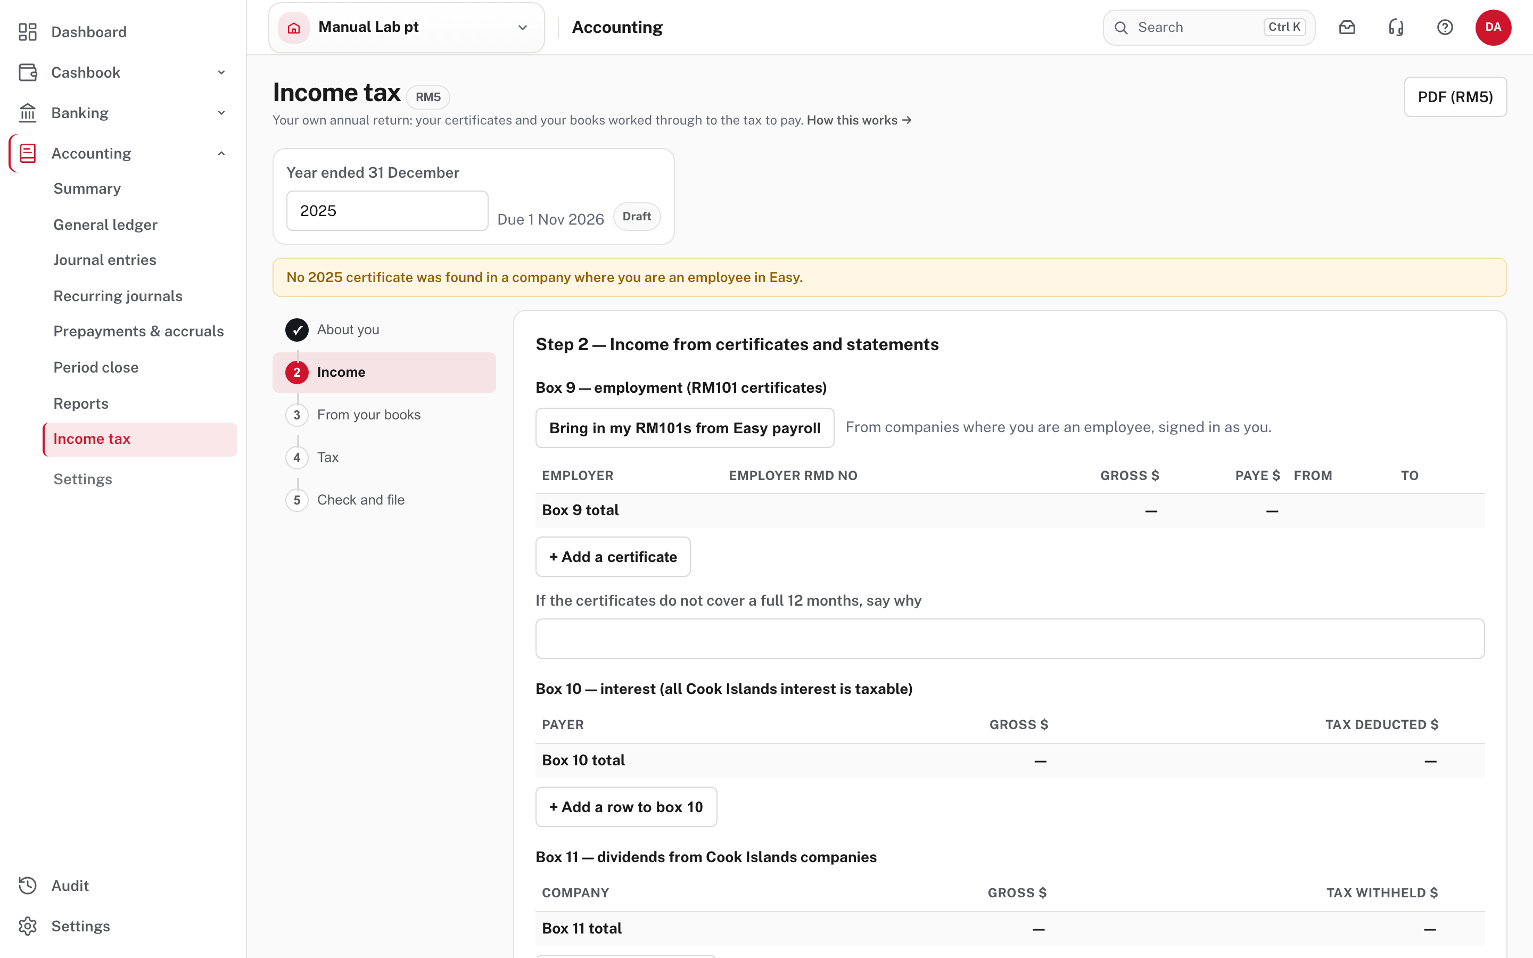This screenshot has height=958, width=1533.
Task: Open the Dashboard grid icon
Action: [27, 32]
